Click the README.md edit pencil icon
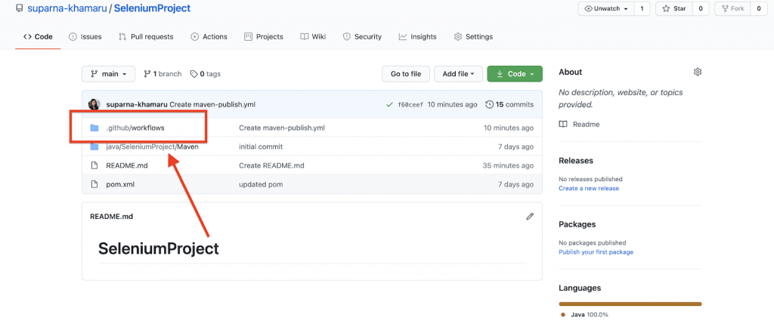774x330 pixels. point(530,216)
